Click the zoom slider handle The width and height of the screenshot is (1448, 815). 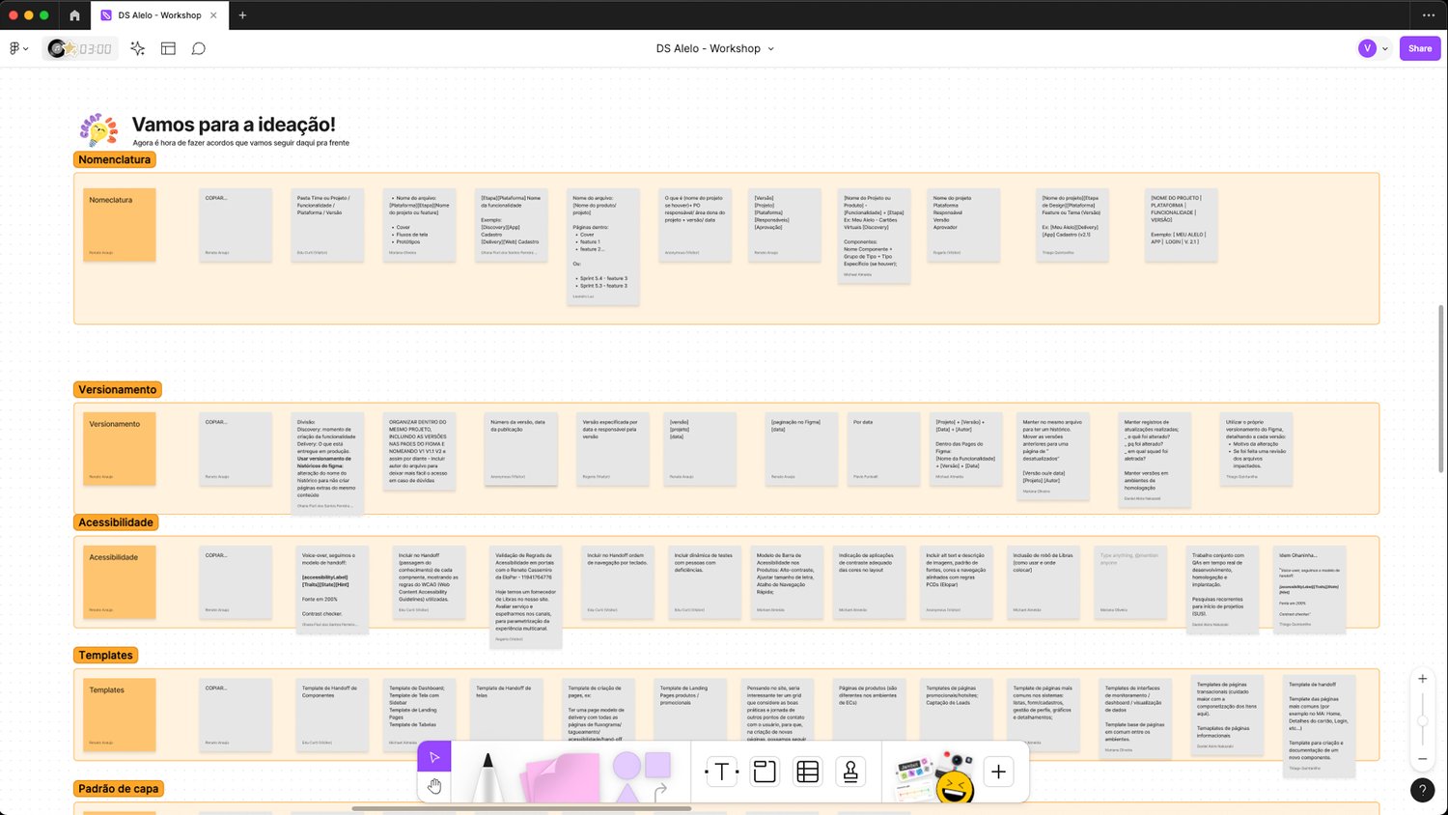tap(1422, 720)
